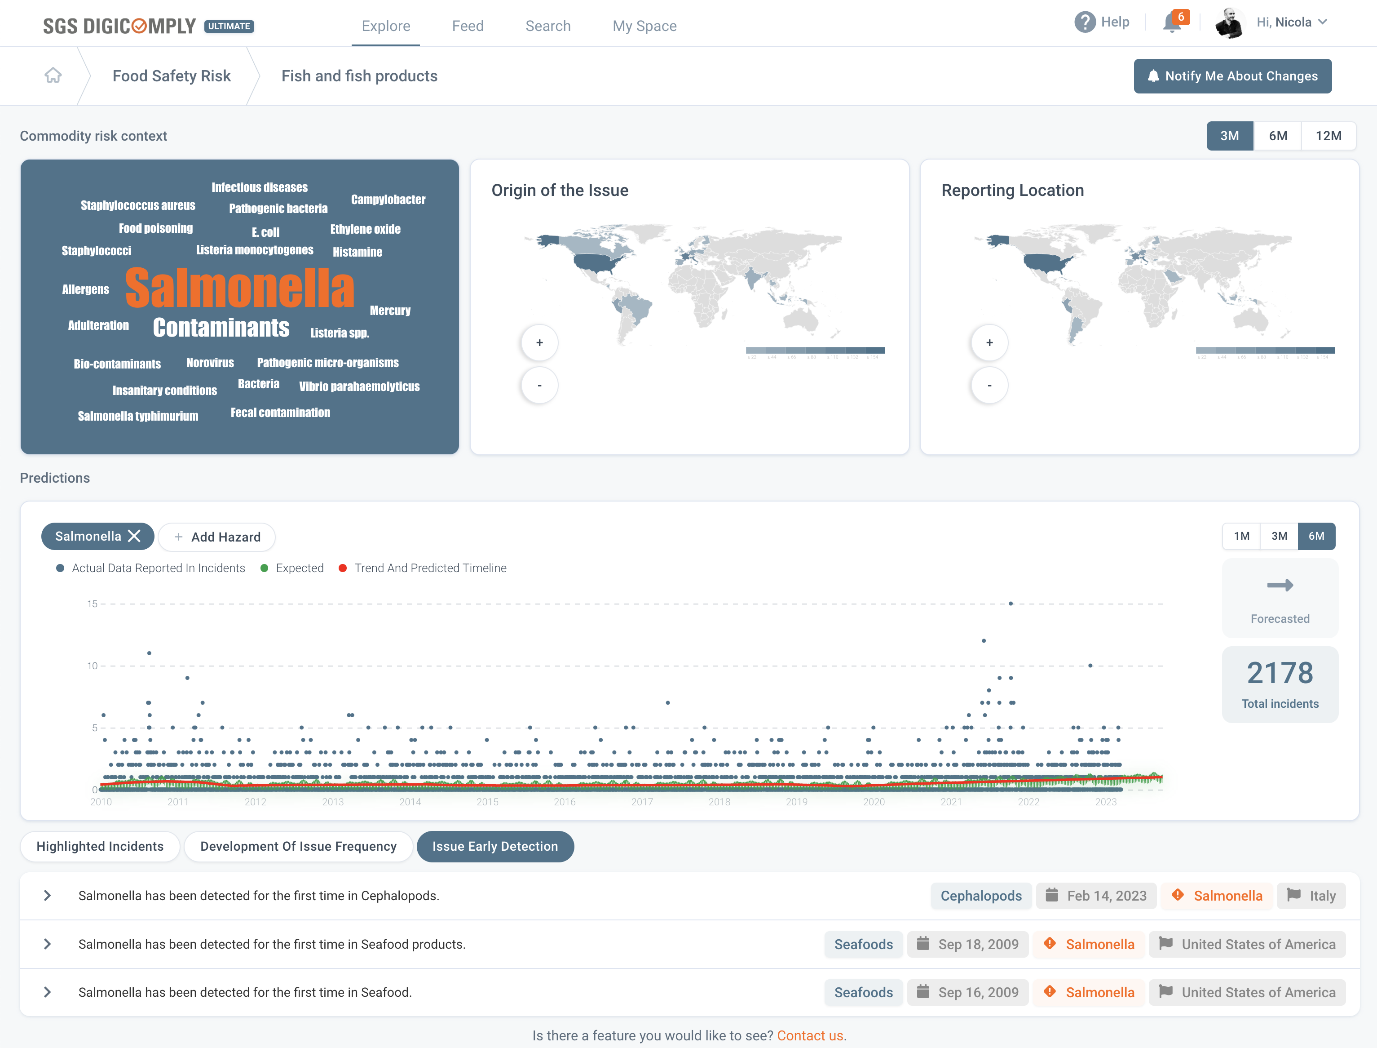Expand the Seafood products detection row

(47, 944)
